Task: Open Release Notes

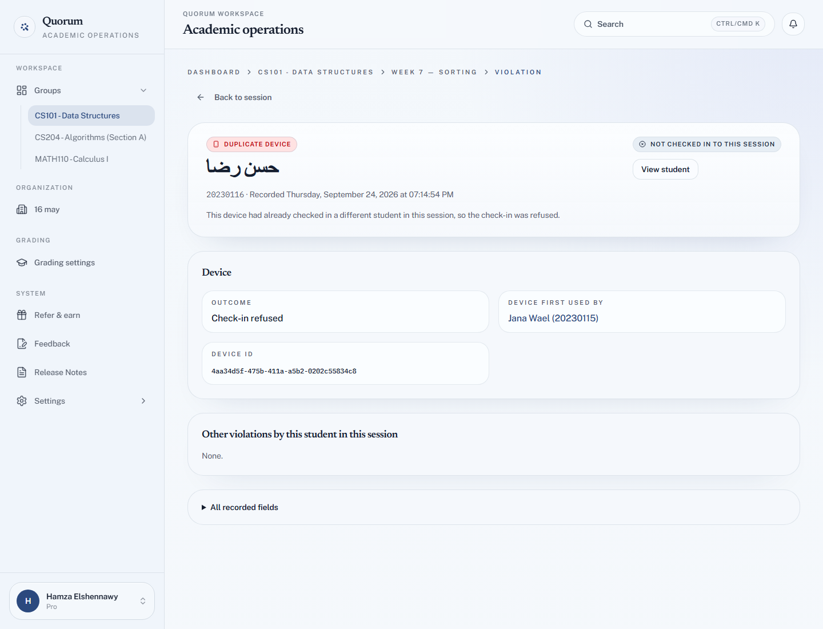Action: click(82, 372)
